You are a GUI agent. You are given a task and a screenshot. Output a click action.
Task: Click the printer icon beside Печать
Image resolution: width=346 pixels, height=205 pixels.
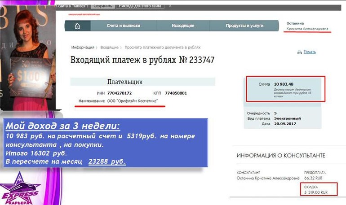(300, 52)
